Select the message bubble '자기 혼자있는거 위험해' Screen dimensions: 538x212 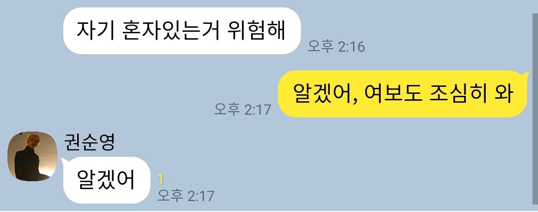point(182,31)
